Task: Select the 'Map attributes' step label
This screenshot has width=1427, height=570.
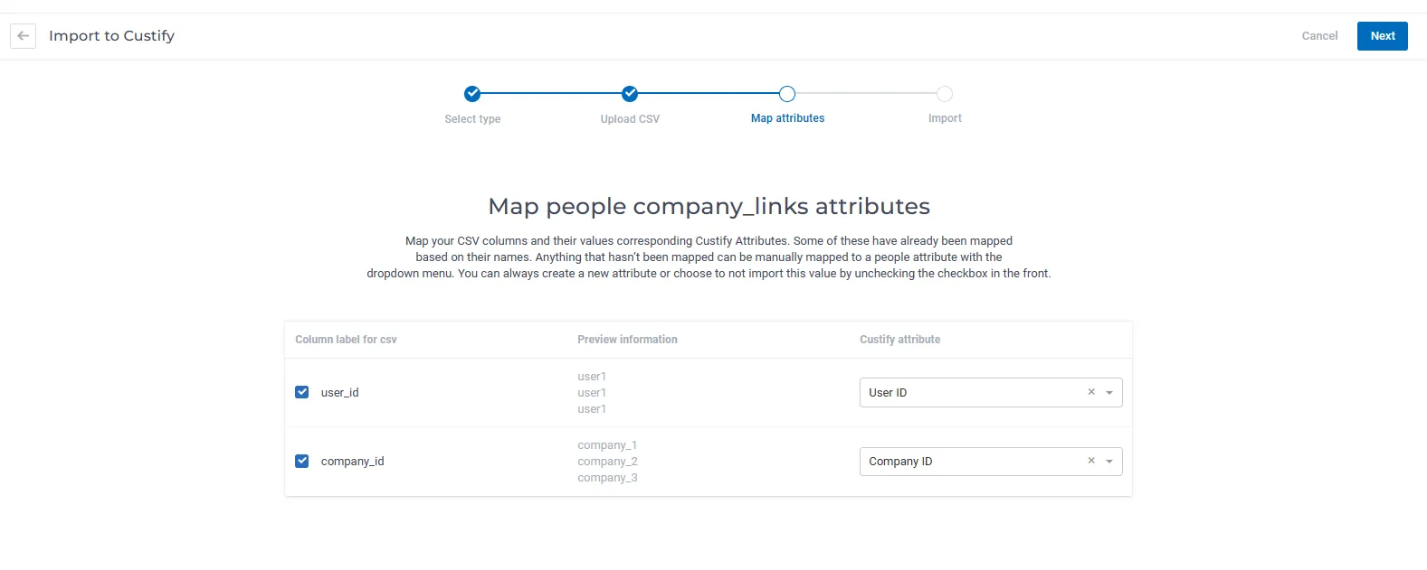Action: click(787, 118)
